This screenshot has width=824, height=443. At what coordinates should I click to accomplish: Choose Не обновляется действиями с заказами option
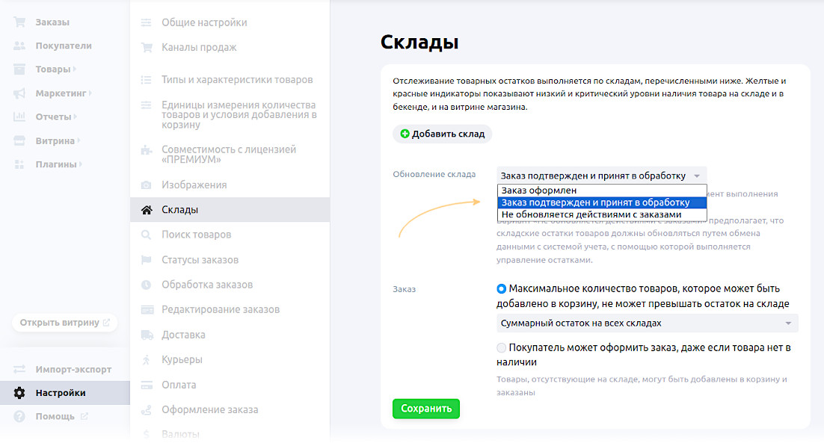591,214
